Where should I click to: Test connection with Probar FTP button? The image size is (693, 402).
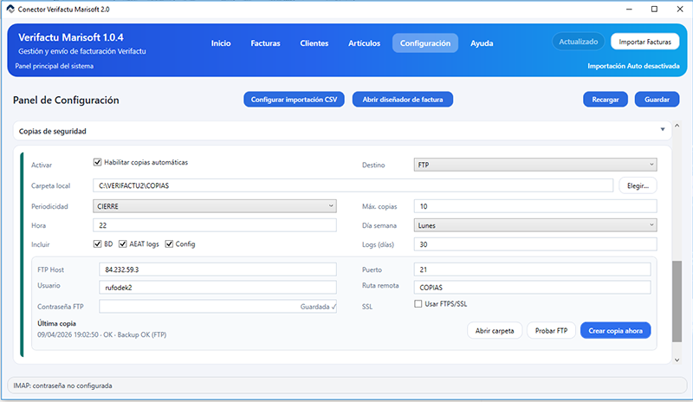551,331
